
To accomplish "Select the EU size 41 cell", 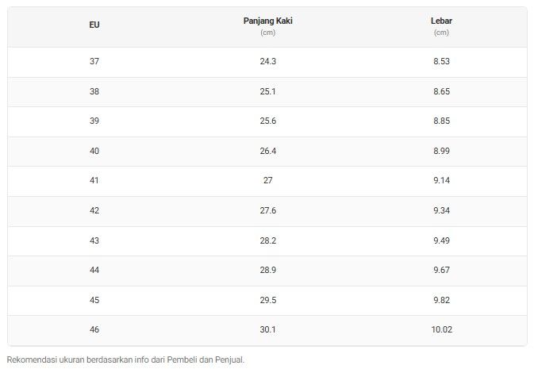I will 94,180.
